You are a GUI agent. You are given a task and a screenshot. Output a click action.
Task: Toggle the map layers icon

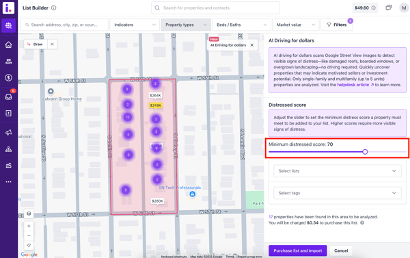click(29, 214)
